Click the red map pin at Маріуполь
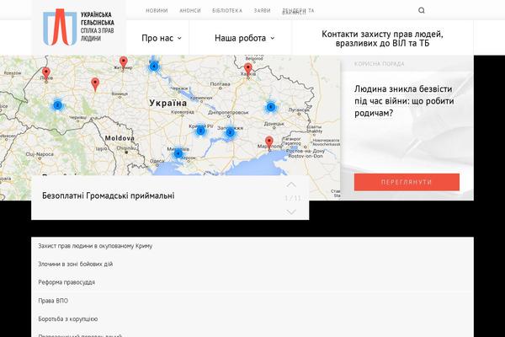 pos(269,142)
